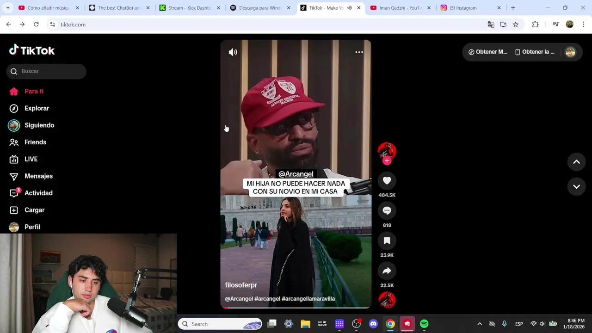The height and width of the screenshot is (333, 592).
Task: Bookmark this page with the star
Action: pos(516,25)
